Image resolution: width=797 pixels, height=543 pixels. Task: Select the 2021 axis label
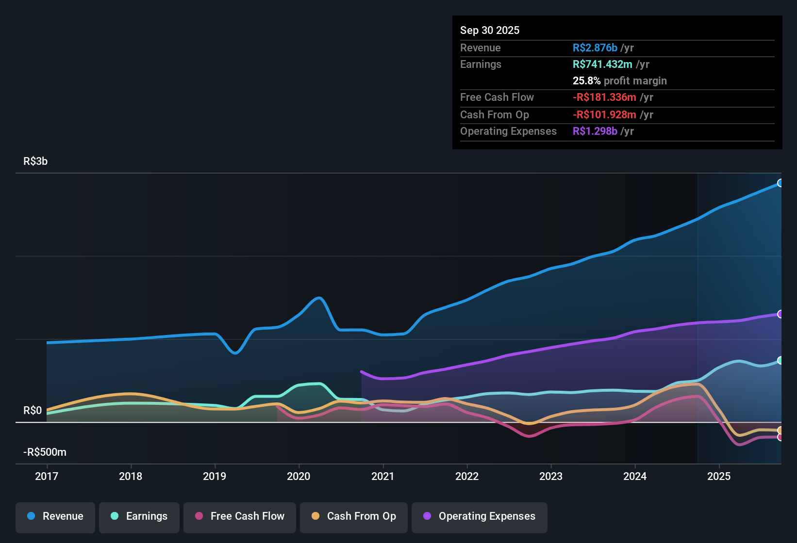(x=383, y=477)
